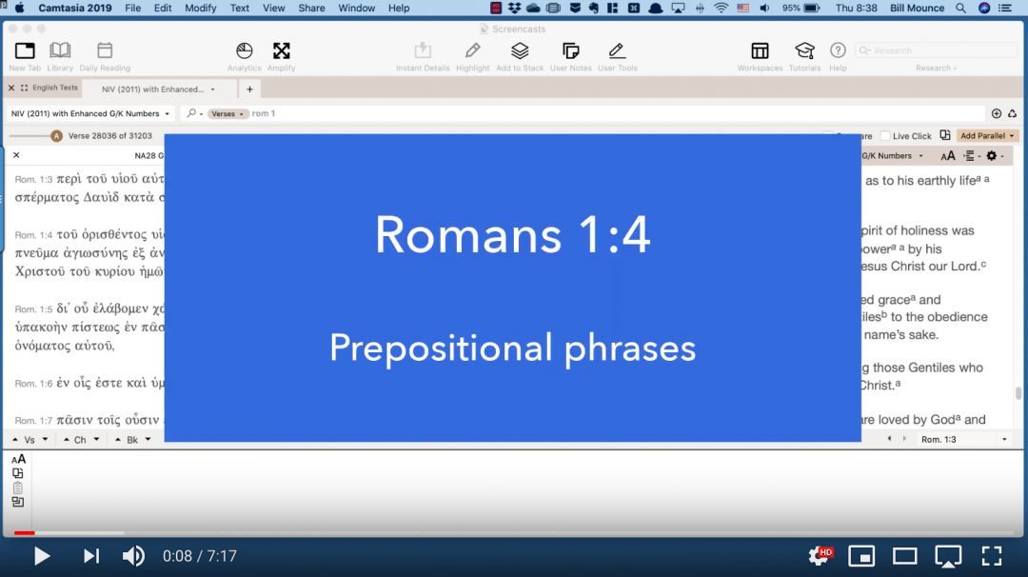The width and height of the screenshot is (1028, 577).
Task: Open the Verses search scope dropdown
Action: coord(228,114)
